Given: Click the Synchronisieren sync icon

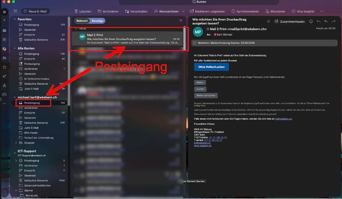Looking at the screenshot, I should (233, 11).
